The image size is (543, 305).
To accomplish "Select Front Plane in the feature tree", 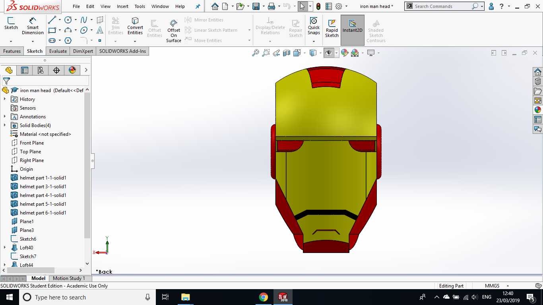I will [x=32, y=143].
